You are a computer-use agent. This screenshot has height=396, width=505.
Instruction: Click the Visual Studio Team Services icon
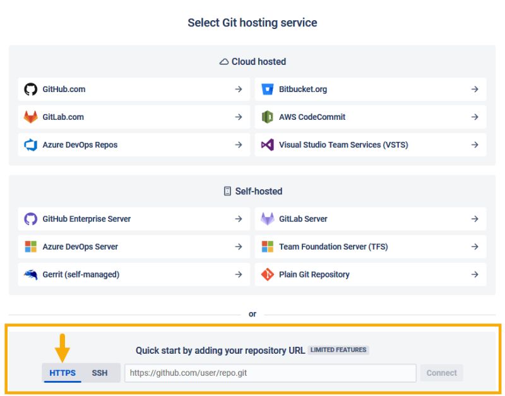266,144
